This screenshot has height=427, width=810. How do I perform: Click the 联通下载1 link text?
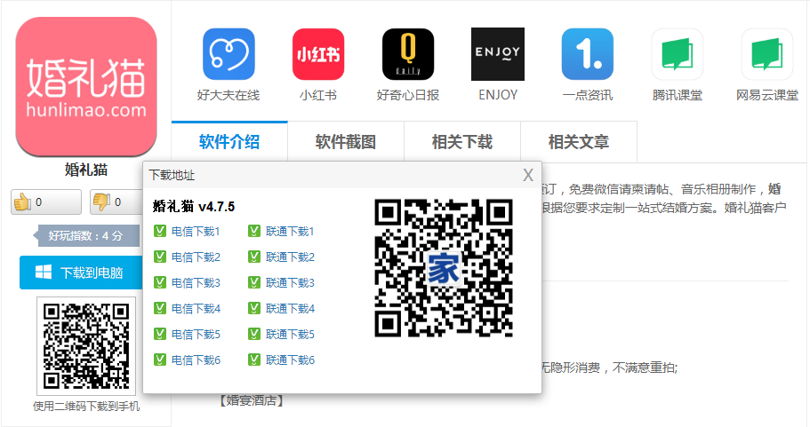click(290, 232)
